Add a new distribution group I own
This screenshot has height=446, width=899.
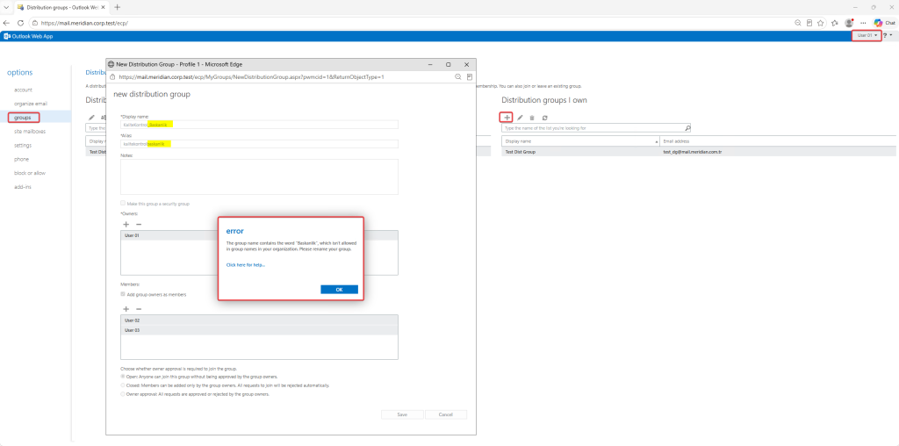pos(507,117)
